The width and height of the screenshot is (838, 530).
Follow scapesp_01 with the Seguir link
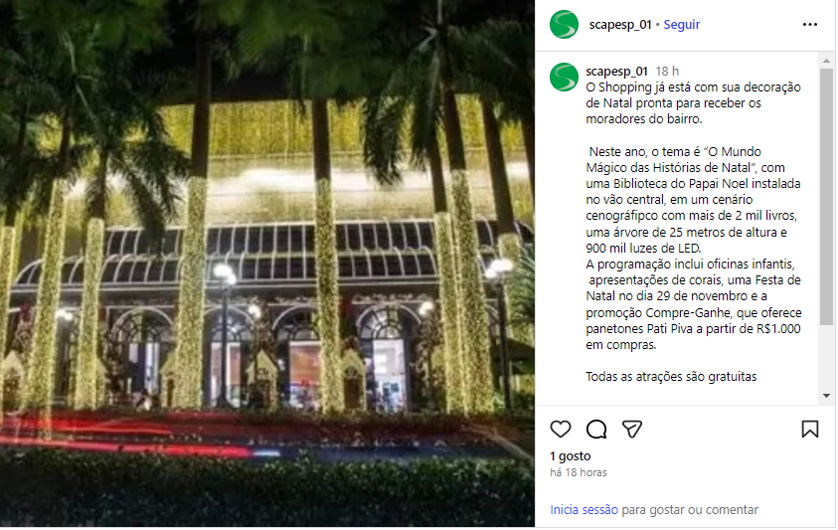681,25
